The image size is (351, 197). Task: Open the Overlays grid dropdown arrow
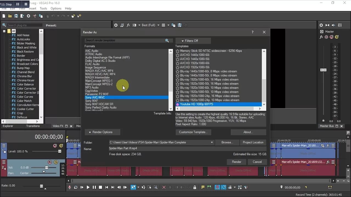pos(168,25)
